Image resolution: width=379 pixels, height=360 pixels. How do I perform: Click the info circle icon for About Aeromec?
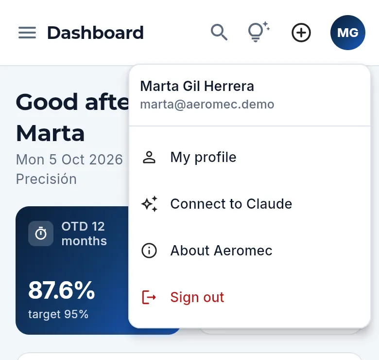click(x=149, y=251)
